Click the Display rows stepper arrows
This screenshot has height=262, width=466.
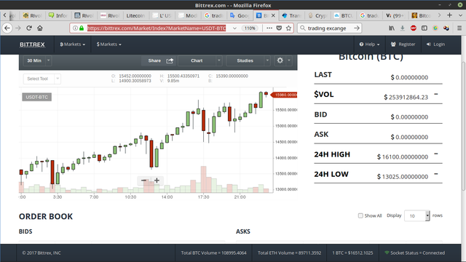pyautogui.click(x=427, y=216)
